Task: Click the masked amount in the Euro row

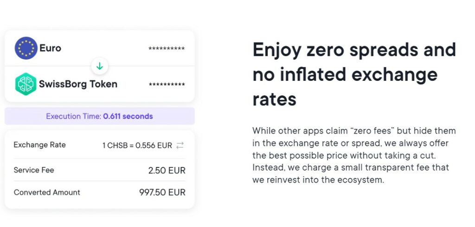Action: pos(167,49)
